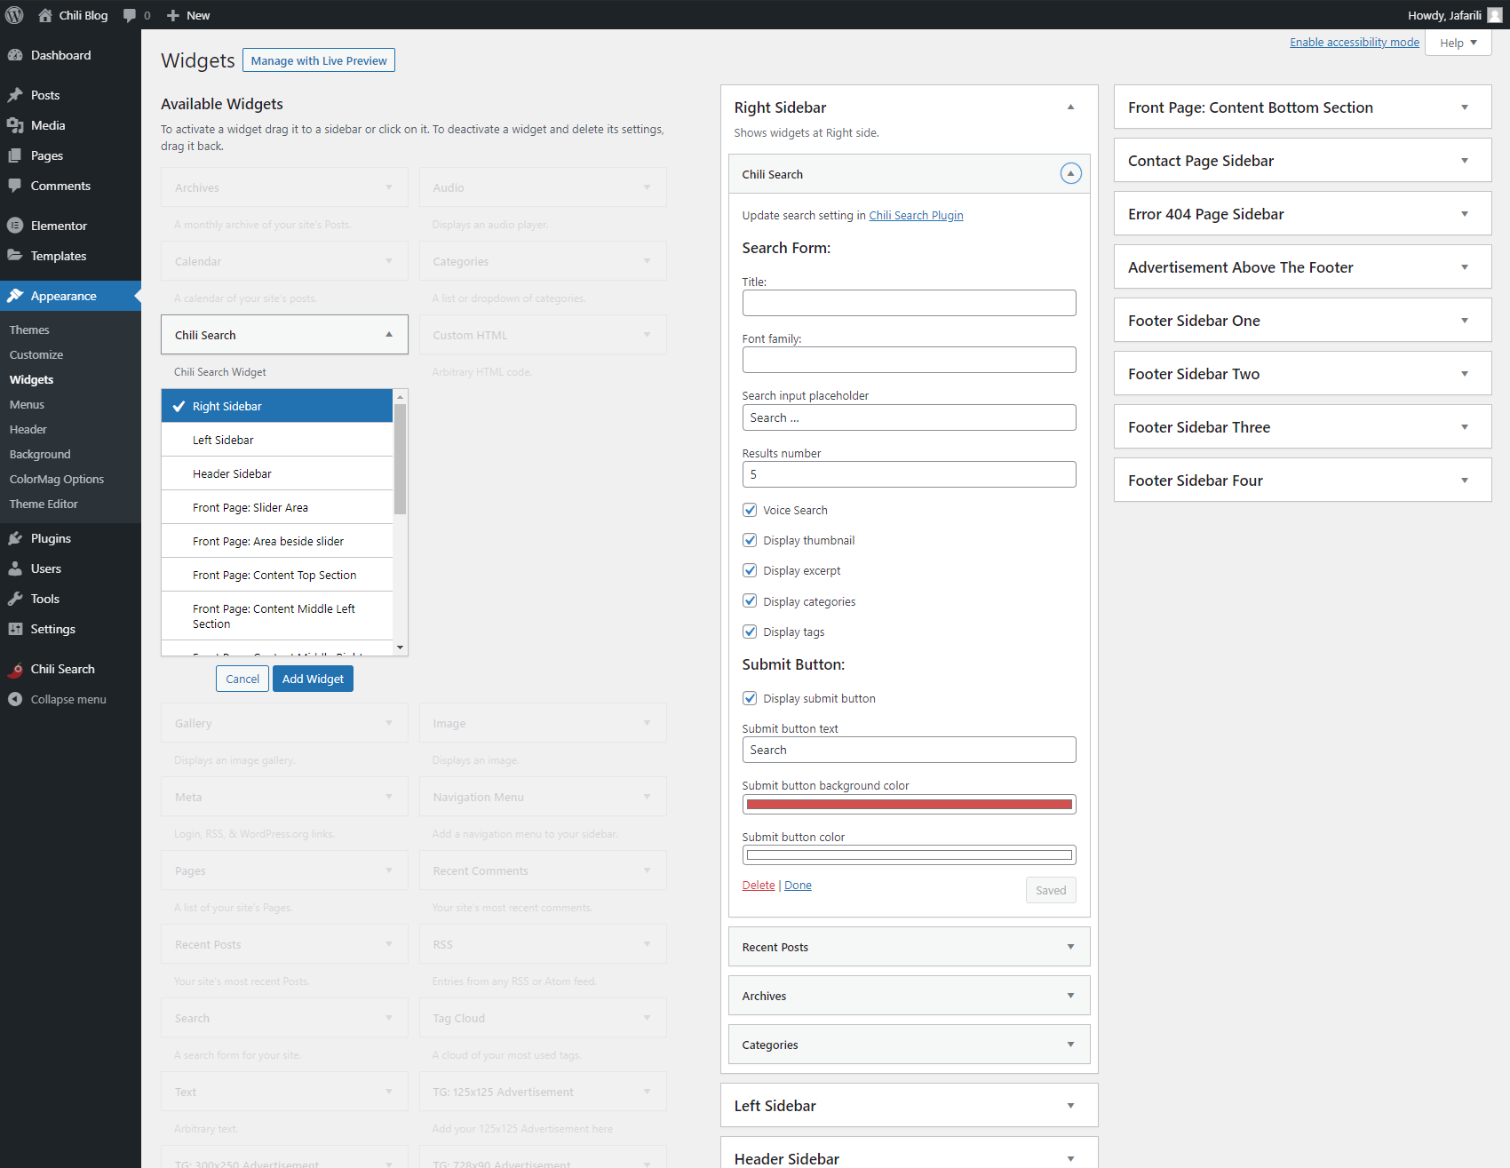The image size is (1510, 1168).
Task: Click the Appearance paintbrush icon
Action: [15, 296]
